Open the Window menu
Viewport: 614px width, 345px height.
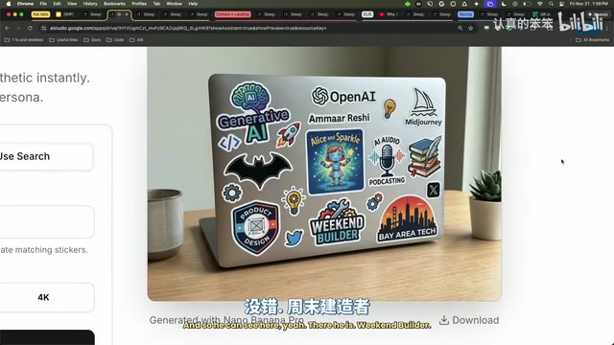pos(175,4)
